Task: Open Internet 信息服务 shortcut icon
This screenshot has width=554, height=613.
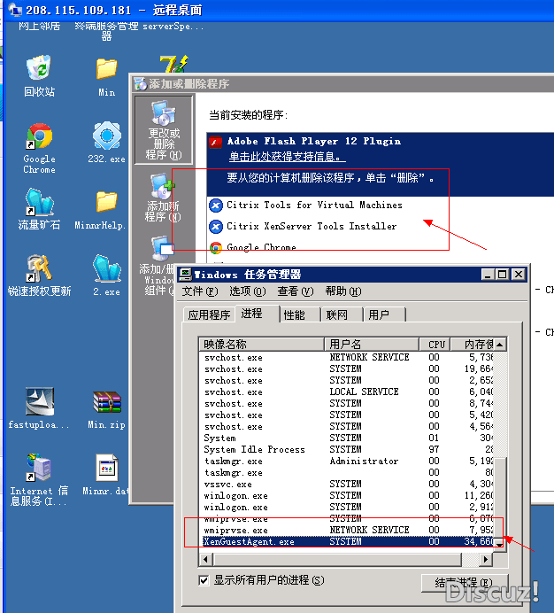Action: tap(39, 468)
